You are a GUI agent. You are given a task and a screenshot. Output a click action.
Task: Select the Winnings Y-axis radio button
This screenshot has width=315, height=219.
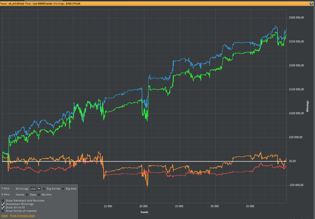(x=13, y=189)
